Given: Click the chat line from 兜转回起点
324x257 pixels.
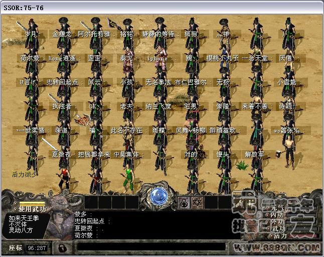Looking at the screenshot, I should coord(92,221).
